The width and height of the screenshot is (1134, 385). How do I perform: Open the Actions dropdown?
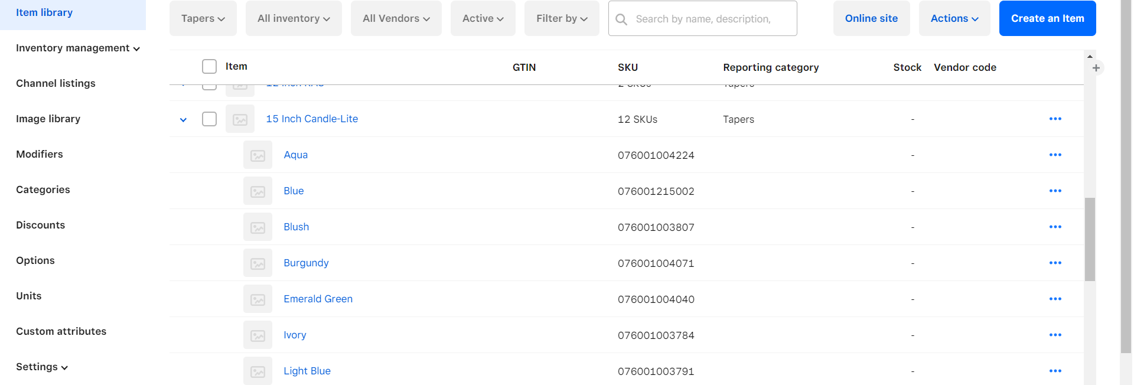(954, 18)
